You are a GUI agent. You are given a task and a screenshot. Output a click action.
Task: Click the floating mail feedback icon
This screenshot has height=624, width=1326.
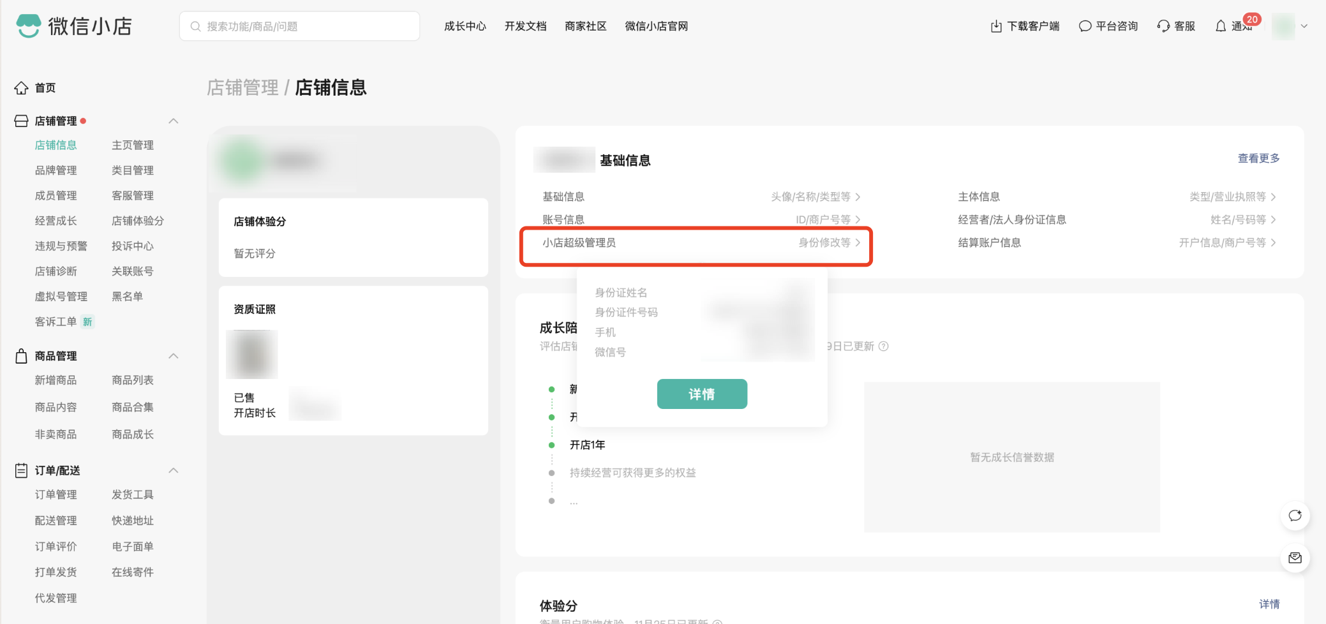tap(1295, 558)
